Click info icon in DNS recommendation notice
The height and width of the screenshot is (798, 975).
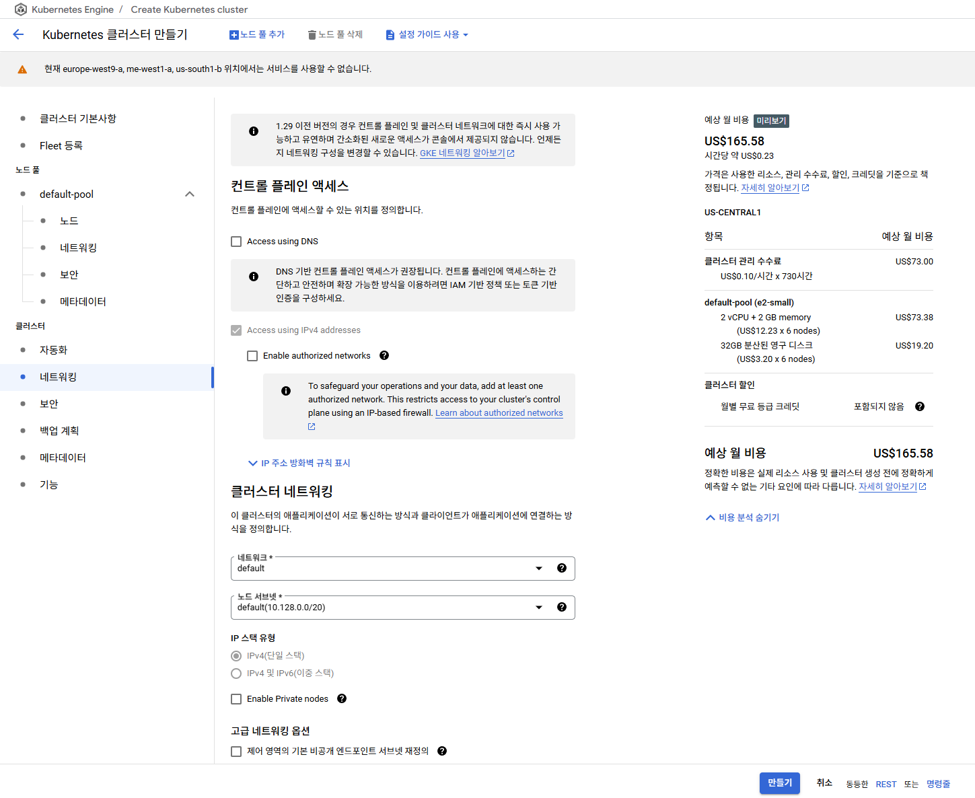coord(254,277)
